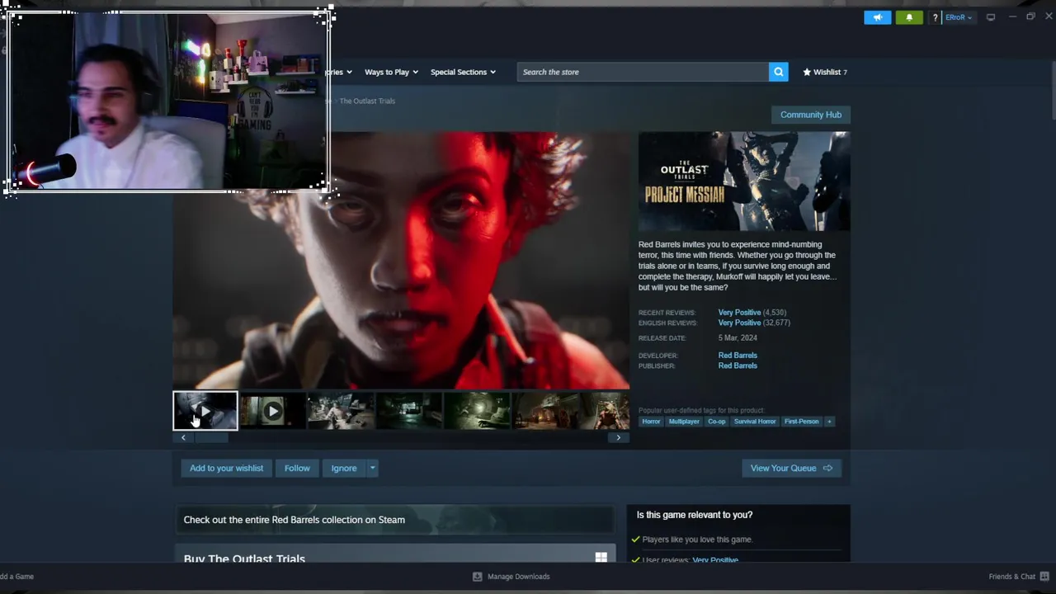The image size is (1056, 594).
Task: Select the Horror tag
Action: 651,422
